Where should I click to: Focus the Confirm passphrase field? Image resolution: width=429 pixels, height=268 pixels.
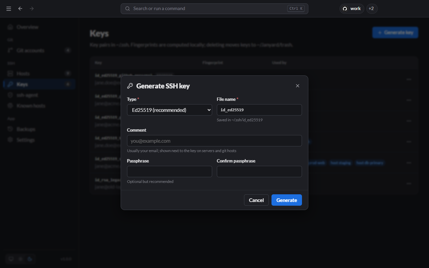259,172
